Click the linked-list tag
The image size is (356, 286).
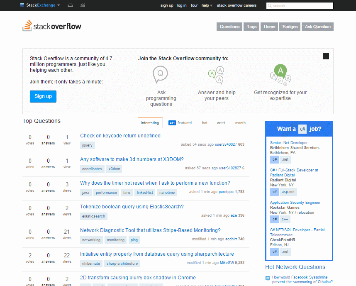[145, 193]
